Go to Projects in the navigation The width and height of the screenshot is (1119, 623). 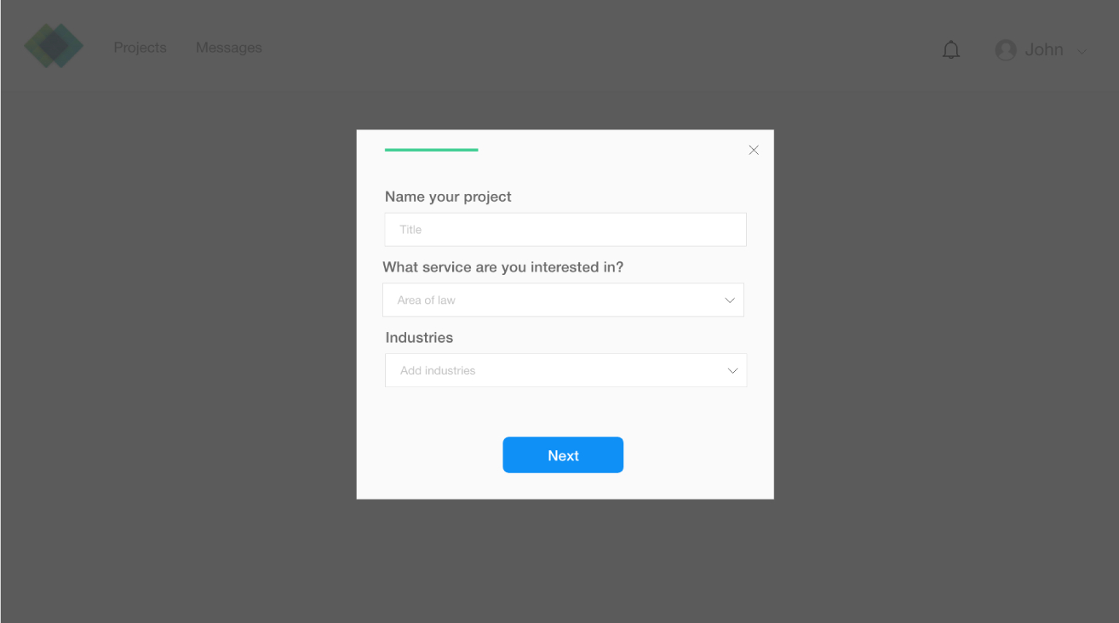(x=141, y=48)
